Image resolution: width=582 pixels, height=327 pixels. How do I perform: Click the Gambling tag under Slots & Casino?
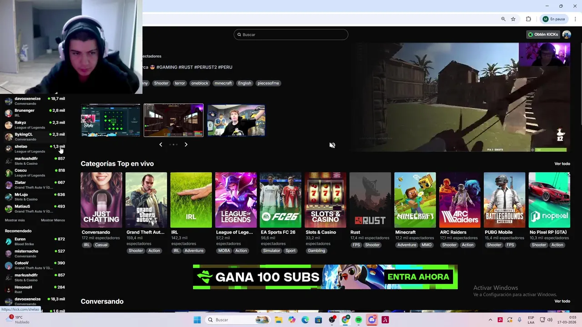click(316, 251)
